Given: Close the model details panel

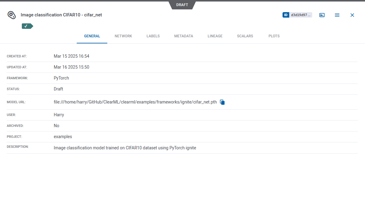Looking at the screenshot, I should [352, 15].
